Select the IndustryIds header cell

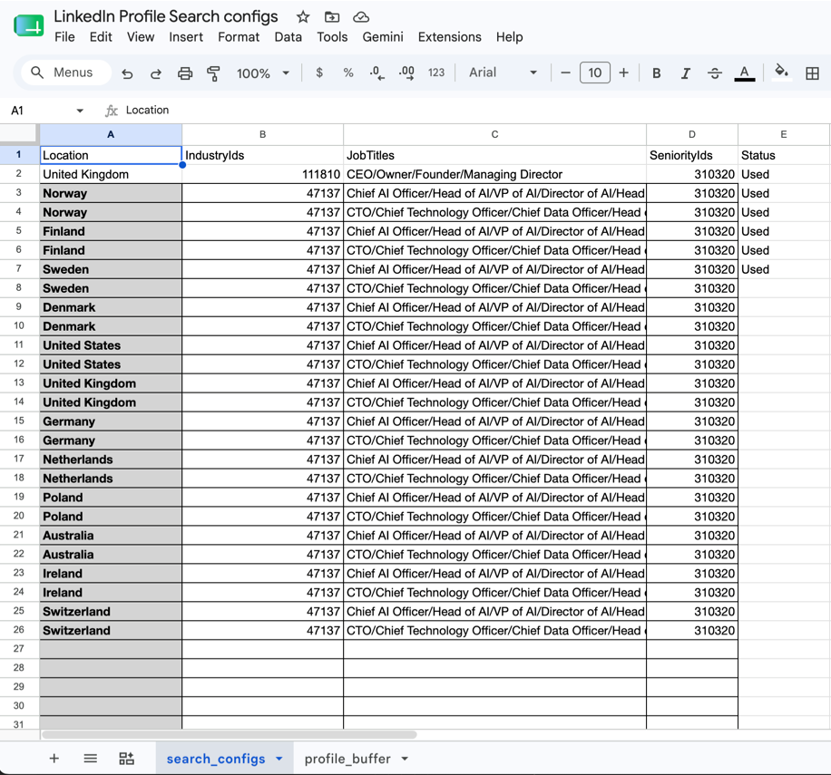click(262, 155)
